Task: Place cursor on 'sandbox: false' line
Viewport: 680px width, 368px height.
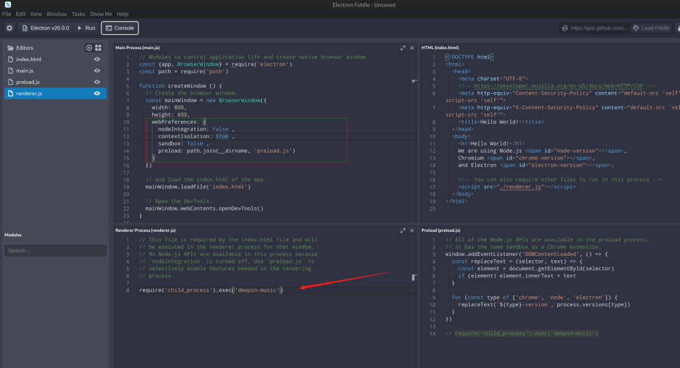Action: 183,144
